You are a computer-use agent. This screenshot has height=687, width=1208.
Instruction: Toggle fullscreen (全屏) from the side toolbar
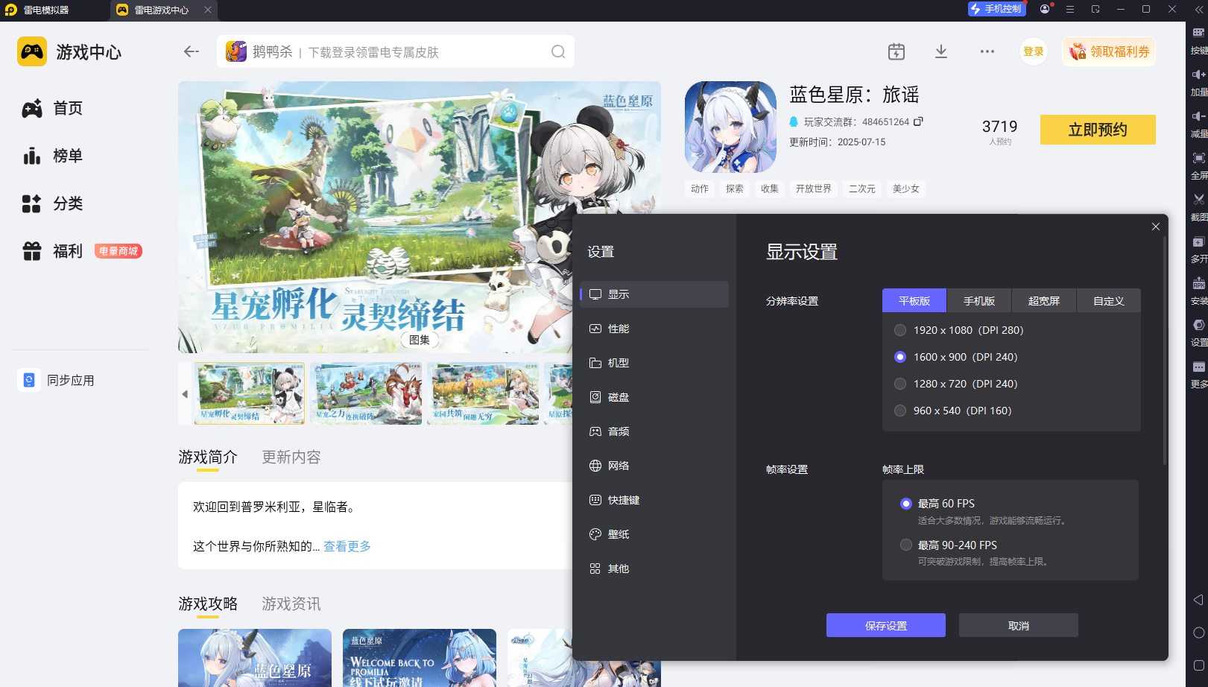[x=1198, y=158]
